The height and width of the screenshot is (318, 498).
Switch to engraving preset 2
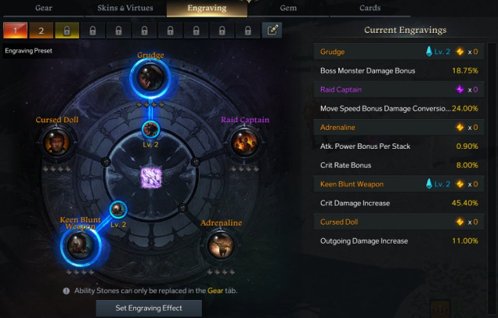point(41,31)
